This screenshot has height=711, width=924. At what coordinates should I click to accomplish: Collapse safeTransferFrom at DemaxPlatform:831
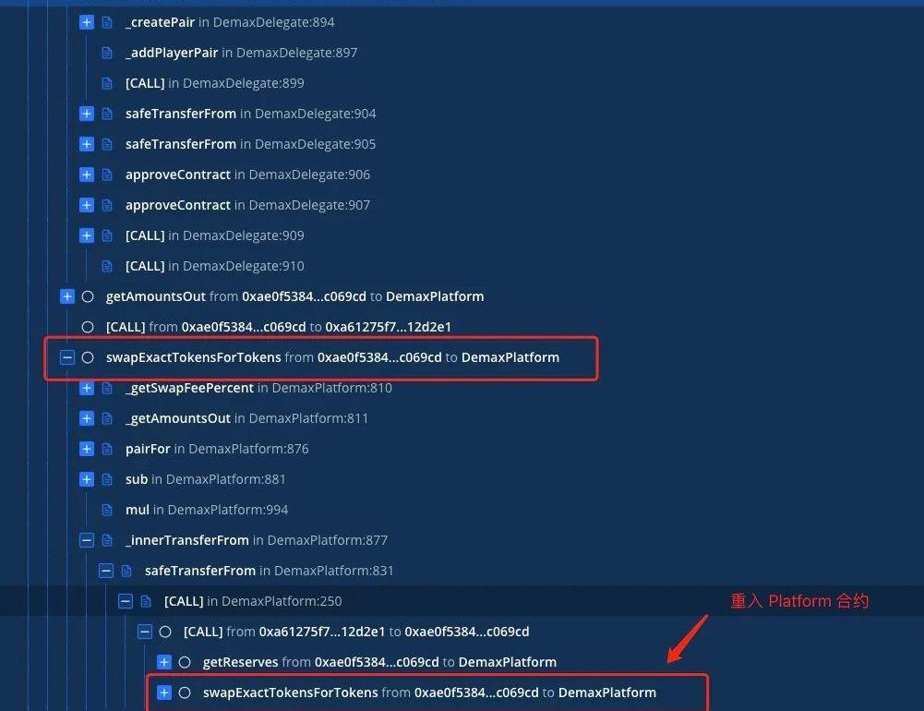[x=106, y=571]
